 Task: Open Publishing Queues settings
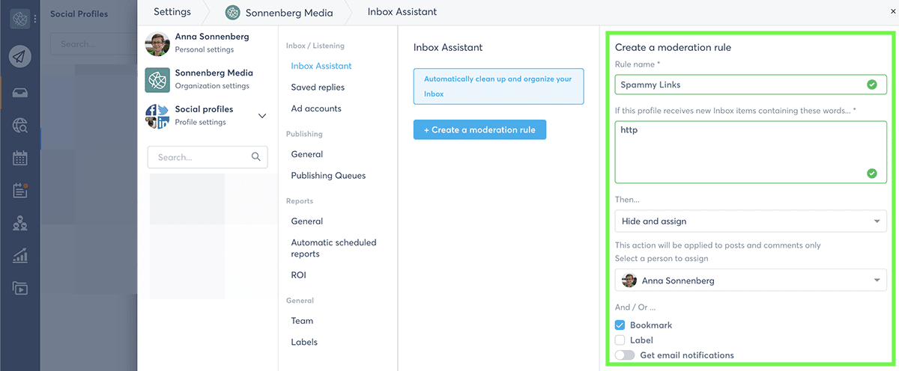point(328,176)
